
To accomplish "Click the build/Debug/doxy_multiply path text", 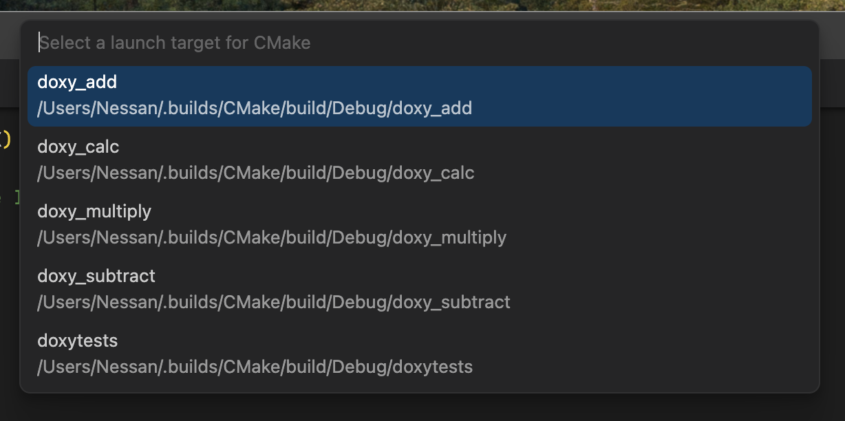I will tap(272, 238).
